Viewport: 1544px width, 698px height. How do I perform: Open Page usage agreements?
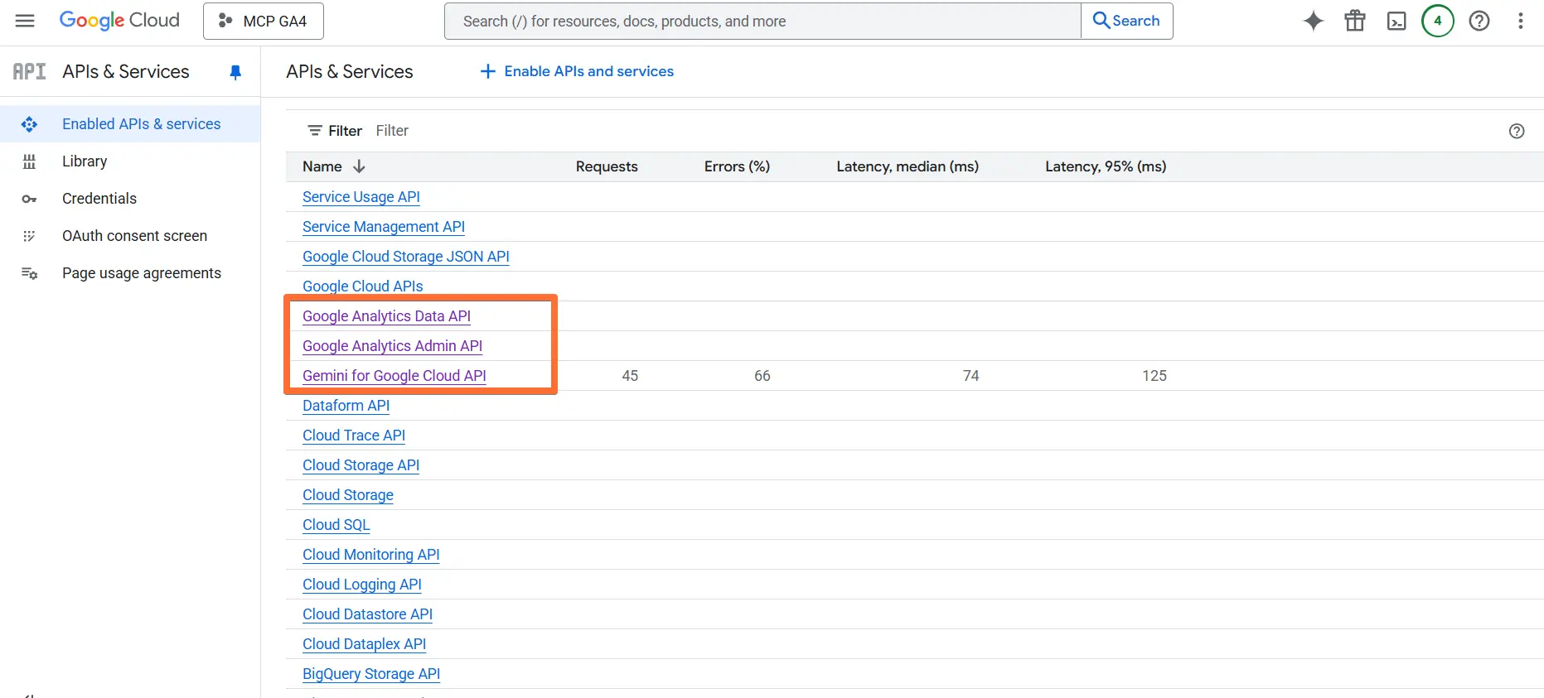(x=142, y=273)
